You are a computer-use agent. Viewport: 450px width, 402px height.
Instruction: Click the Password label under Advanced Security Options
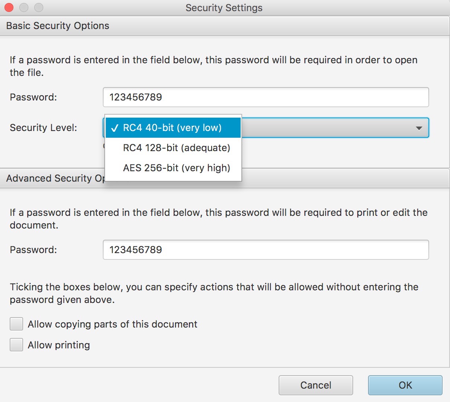coord(33,250)
